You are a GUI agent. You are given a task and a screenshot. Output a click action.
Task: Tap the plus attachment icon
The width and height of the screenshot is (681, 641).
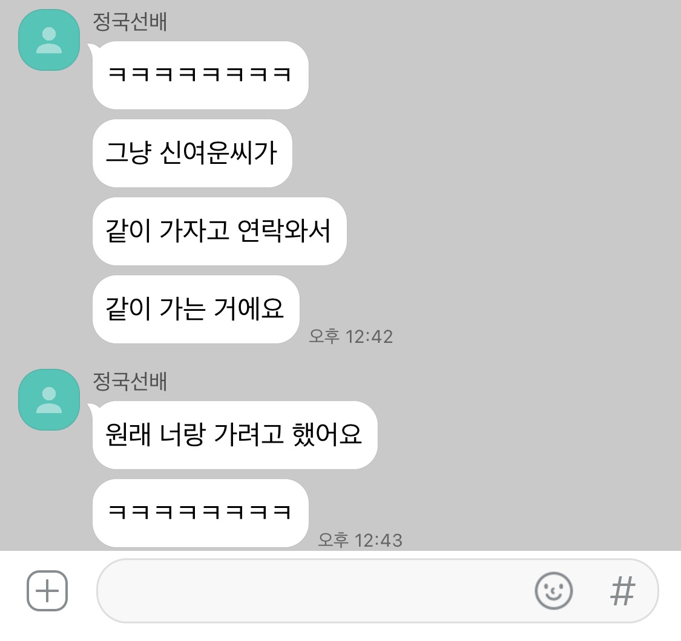click(x=47, y=591)
